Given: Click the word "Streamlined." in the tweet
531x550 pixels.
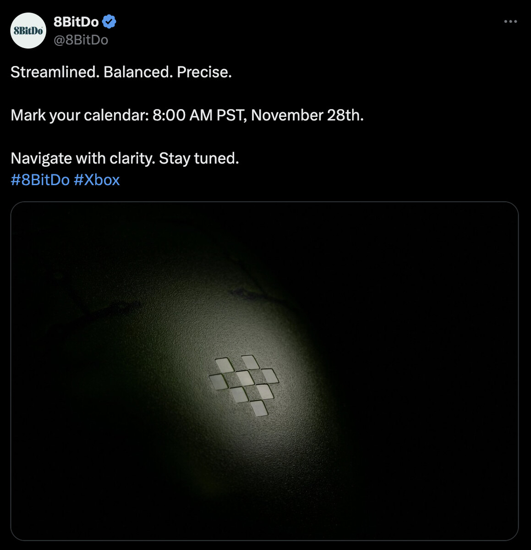Looking at the screenshot, I should (x=55, y=72).
